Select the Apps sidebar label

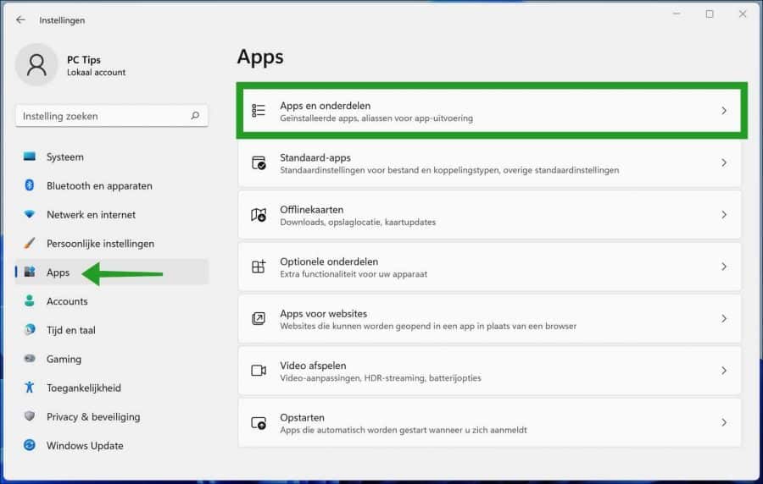[x=58, y=272]
